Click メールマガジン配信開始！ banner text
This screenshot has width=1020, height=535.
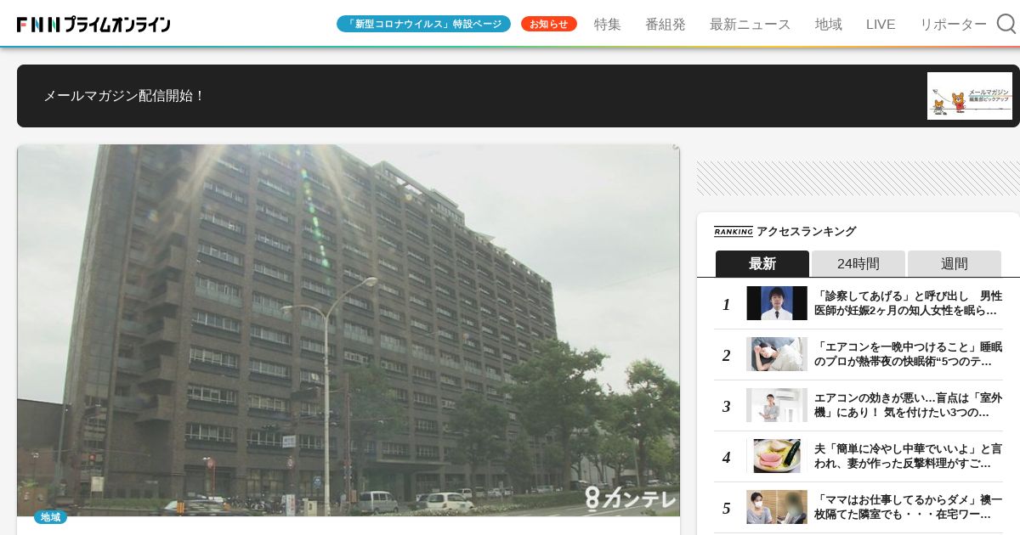(125, 96)
